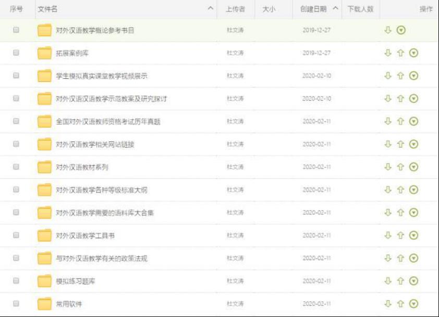The image size is (439, 317).
Task: Click the up arrow for 对外汉语教学工具书
Action: click(400, 236)
